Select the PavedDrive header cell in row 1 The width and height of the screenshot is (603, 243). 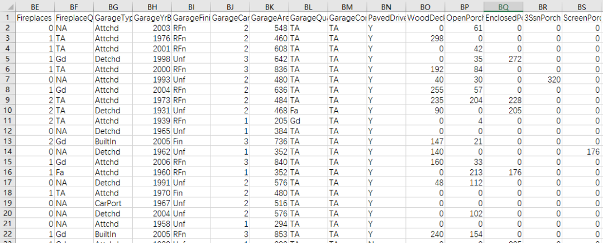click(x=386, y=18)
